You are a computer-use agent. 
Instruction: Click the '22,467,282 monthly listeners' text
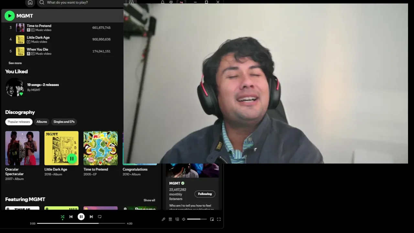pyautogui.click(x=178, y=194)
